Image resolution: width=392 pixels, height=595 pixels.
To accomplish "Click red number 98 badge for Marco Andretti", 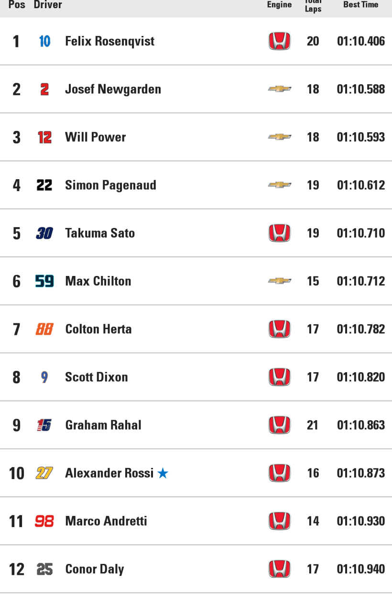I will click(44, 521).
